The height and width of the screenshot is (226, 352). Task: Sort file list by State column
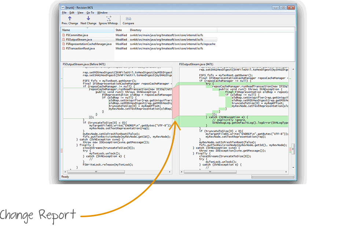(119, 30)
